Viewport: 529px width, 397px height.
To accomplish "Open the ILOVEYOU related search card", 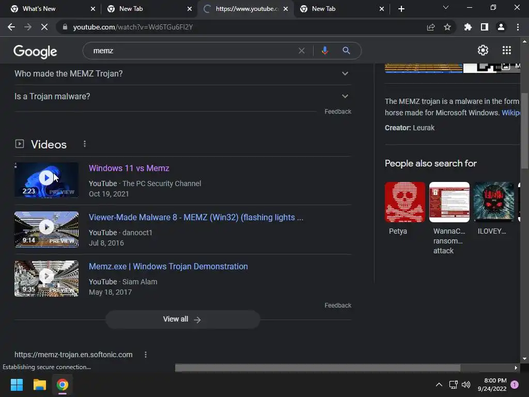I will [x=493, y=209].
